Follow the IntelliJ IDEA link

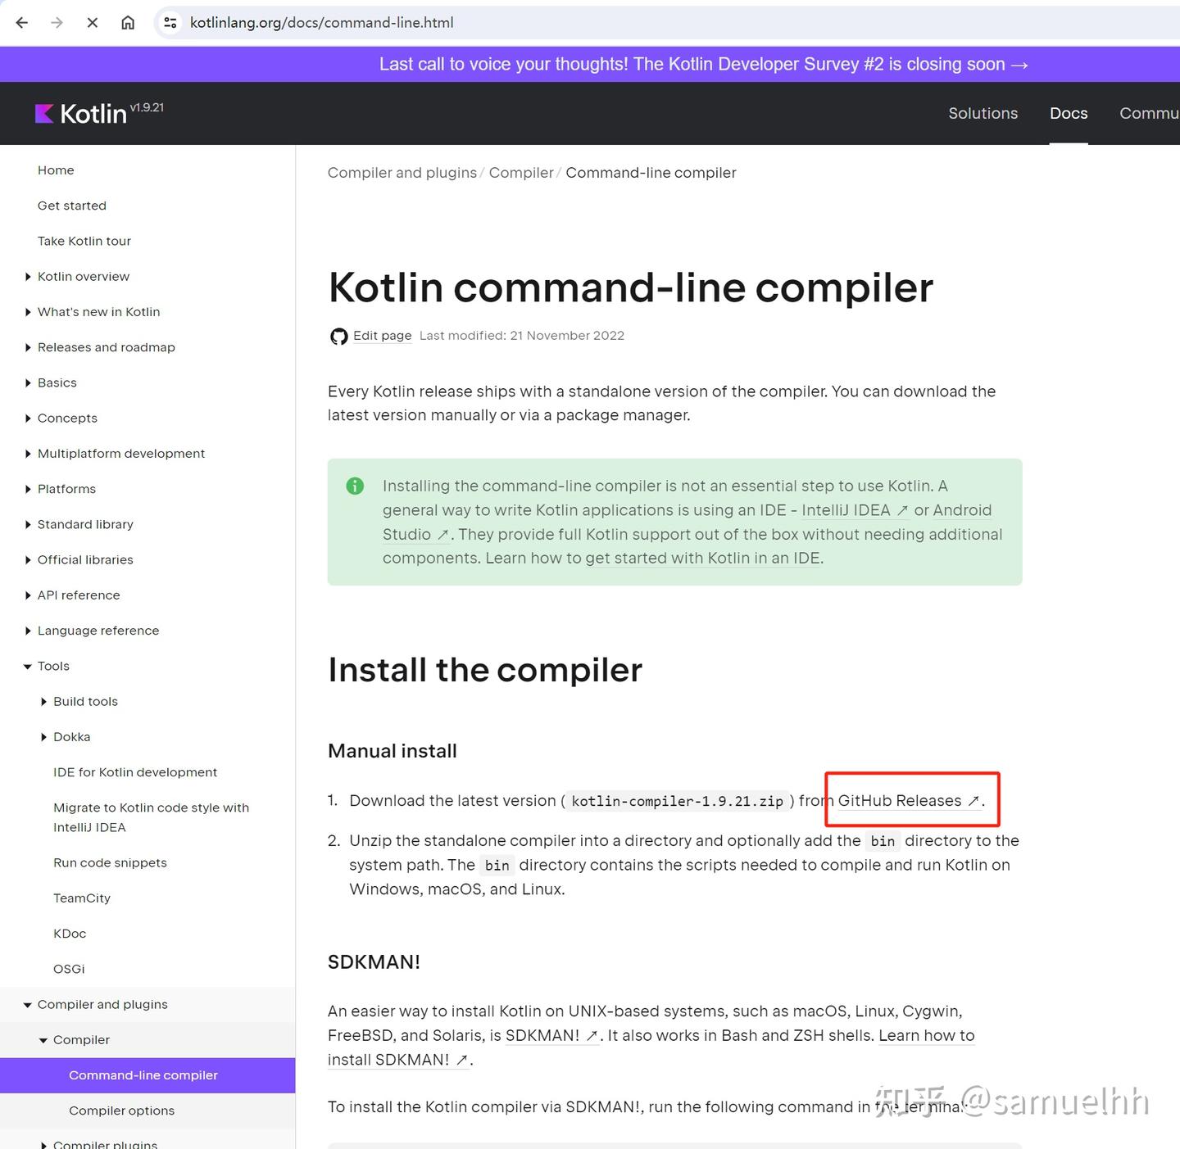tap(846, 509)
